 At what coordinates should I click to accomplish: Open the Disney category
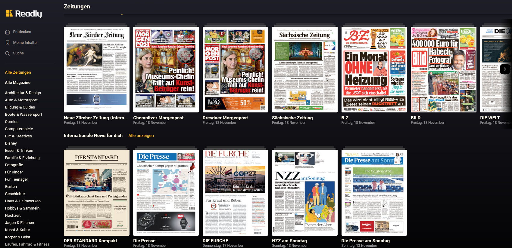pos(11,143)
